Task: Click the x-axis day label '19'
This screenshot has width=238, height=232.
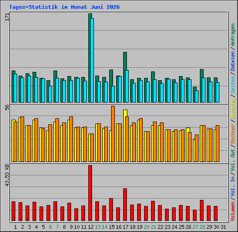Action: coord(140,227)
